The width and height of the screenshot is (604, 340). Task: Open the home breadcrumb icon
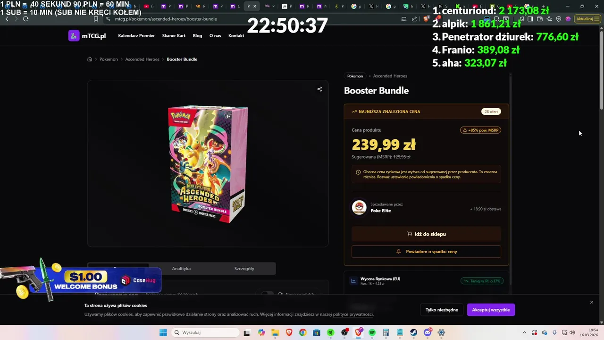pos(90,59)
